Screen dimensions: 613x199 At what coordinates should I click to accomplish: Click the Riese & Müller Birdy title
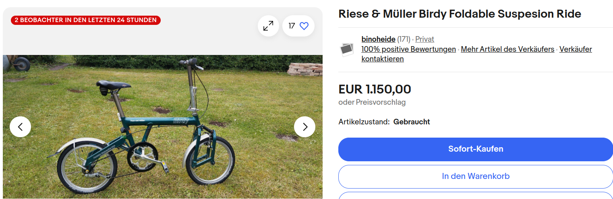tap(460, 14)
